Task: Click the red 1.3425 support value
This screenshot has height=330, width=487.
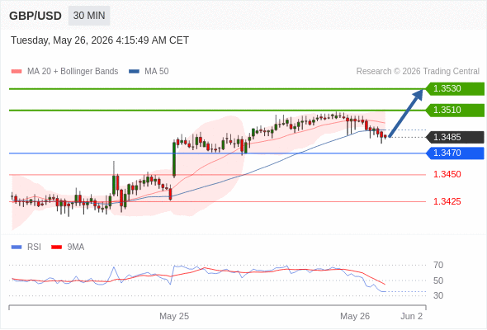Action: 447,202
